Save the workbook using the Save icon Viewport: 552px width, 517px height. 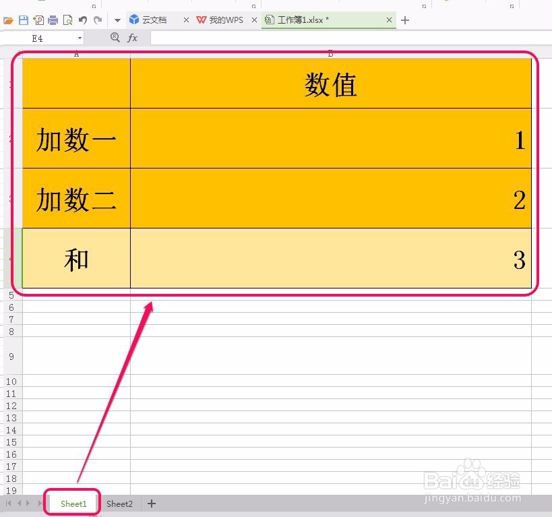pos(24,20)
